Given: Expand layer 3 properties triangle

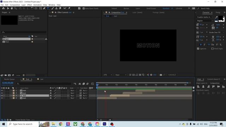Looking at the screenshot, I should tap(11, 96).
